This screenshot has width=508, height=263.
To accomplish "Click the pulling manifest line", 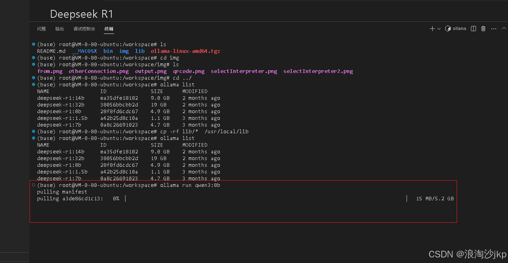I will [x=62, y=192].
